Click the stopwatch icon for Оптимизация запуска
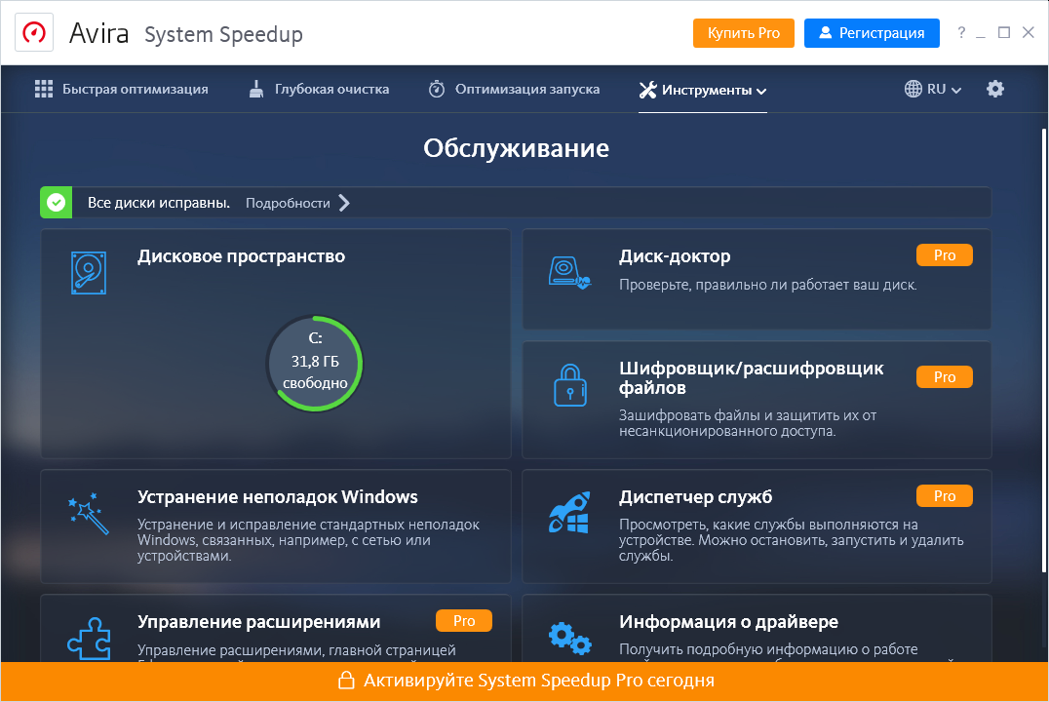The height and width of the screenshot is (702, 1049). [437, 89]
